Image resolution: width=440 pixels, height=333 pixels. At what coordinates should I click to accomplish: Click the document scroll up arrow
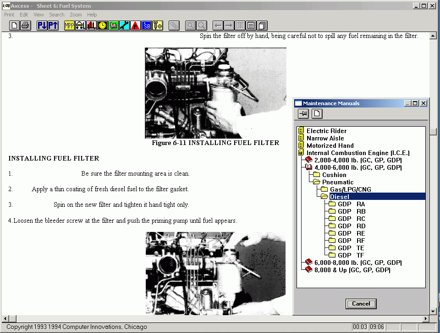tap(433, 36)
